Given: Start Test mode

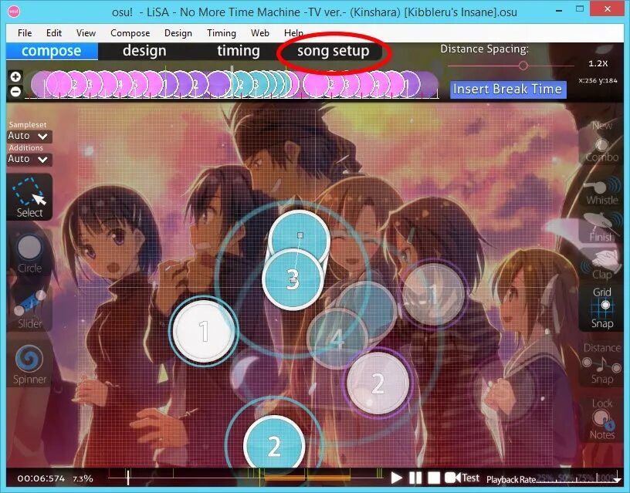Looking at the screenshot, I should 462,478.
